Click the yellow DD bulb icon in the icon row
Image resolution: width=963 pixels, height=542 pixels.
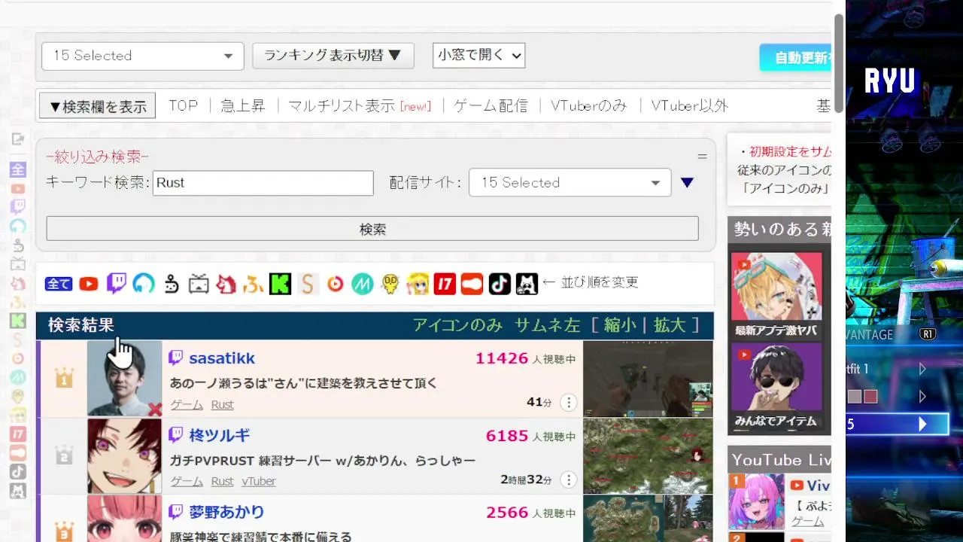[x=390, y=284]
